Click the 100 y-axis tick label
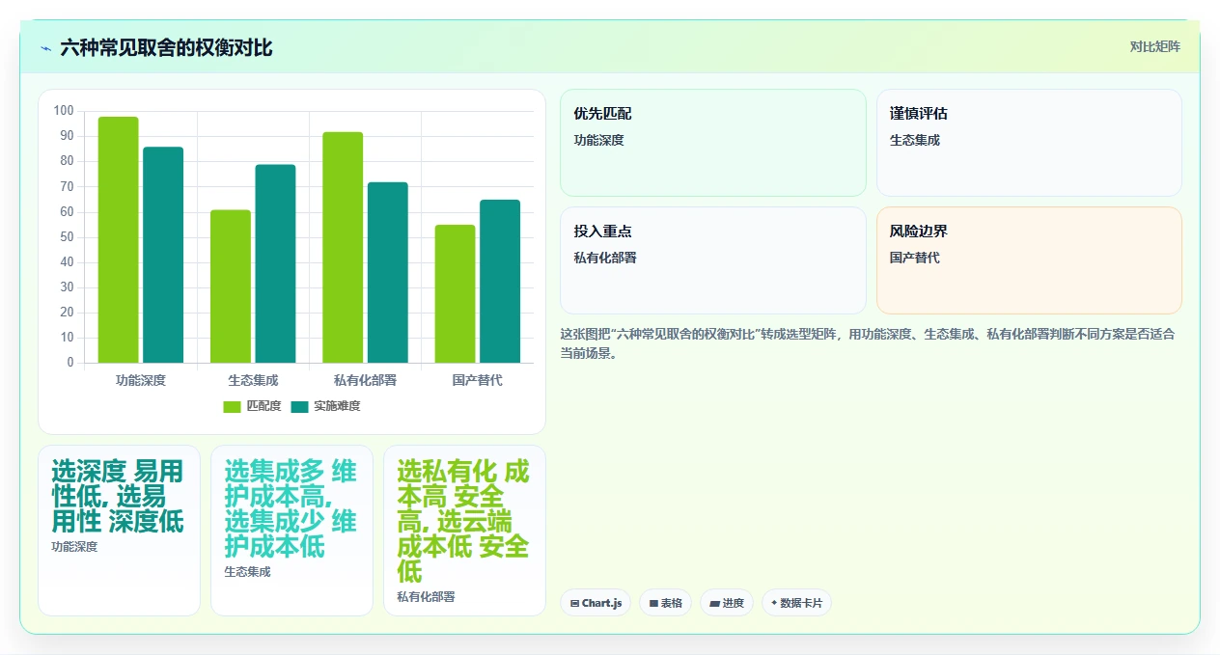1220x655 pixels. [64, 111]
